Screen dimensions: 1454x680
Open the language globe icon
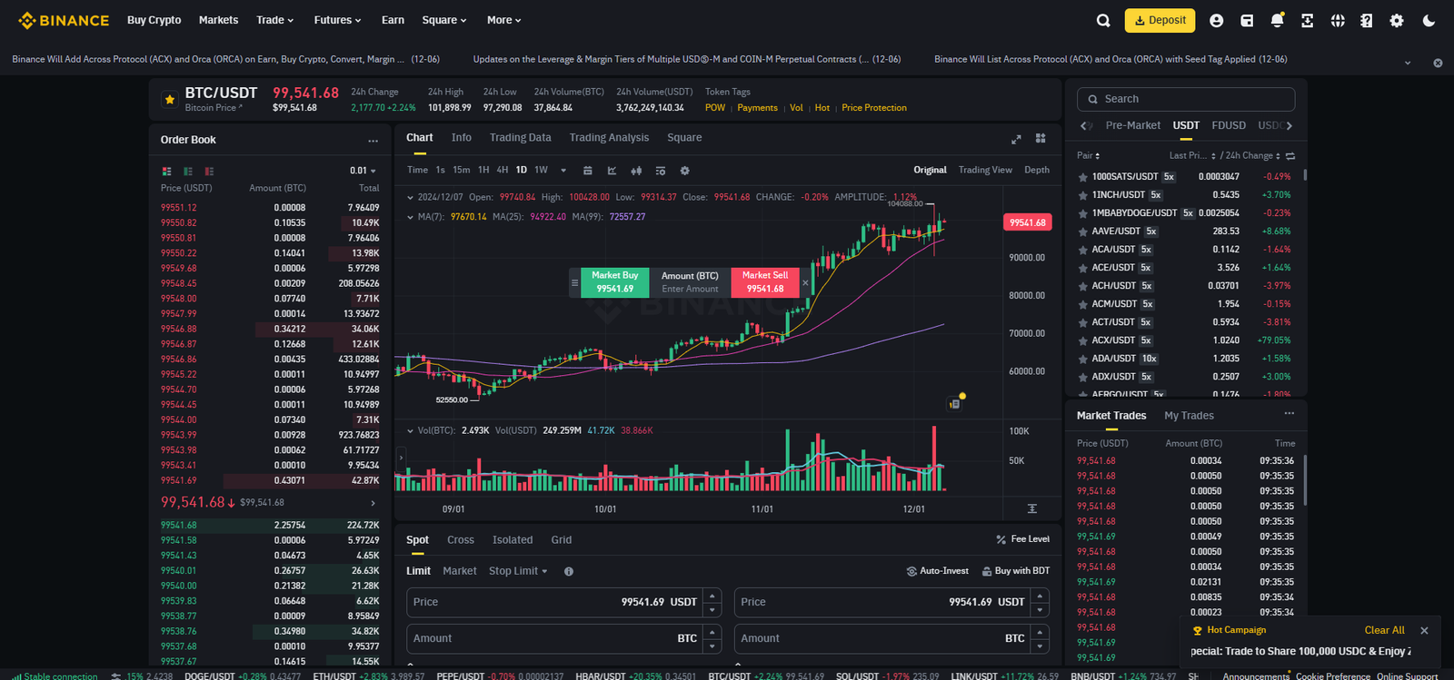tap(1338, 20)
